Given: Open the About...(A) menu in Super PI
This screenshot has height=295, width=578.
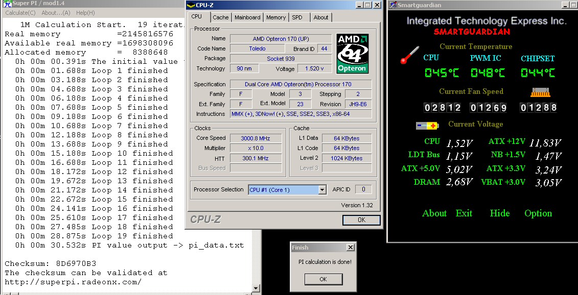Looking at the screenshot, I should coord(56,13).
